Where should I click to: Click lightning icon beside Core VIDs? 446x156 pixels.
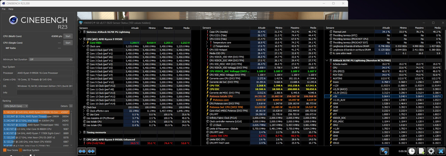point(87,42)
